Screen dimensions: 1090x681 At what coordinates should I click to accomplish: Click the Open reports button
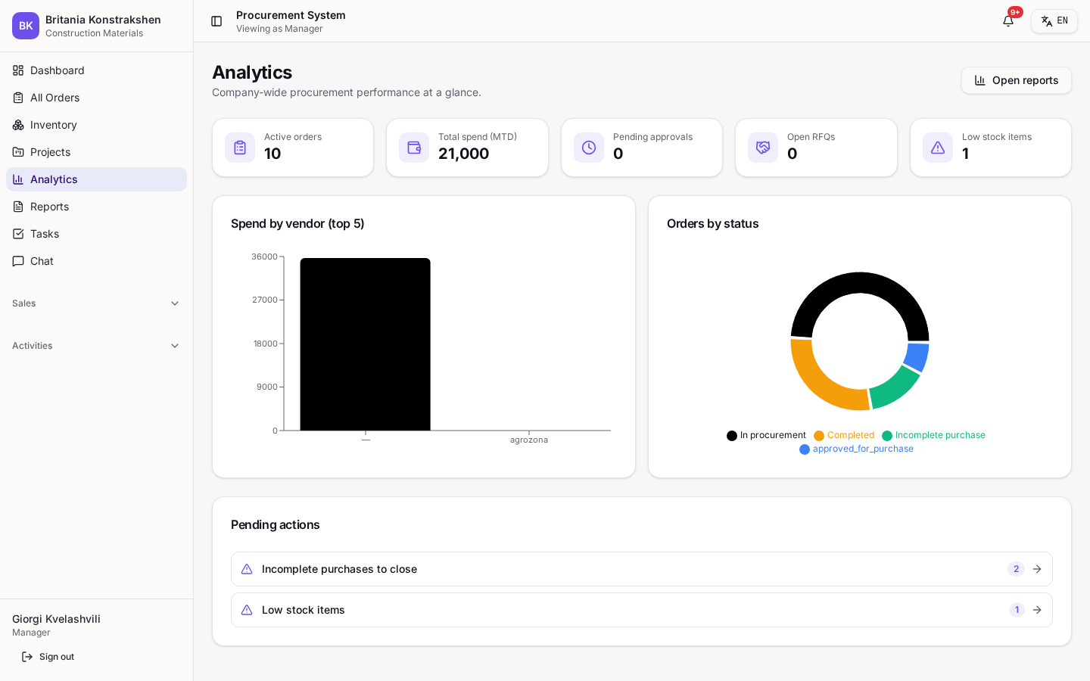pyautogui.click(x=1017, y=80)
